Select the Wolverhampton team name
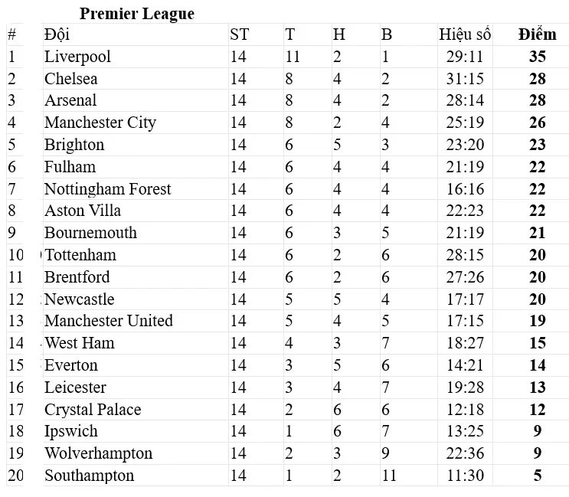 (x=98, y=453)
